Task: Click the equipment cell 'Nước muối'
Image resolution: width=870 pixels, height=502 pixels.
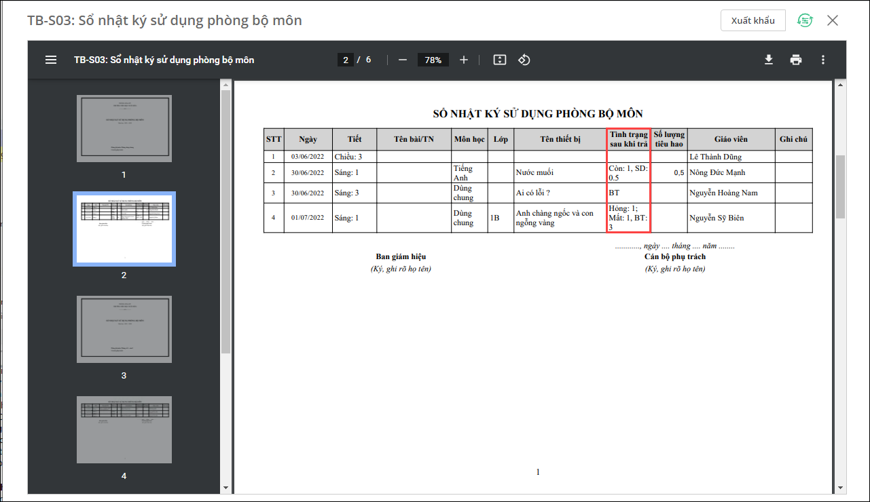Action: tap(560, 172)
